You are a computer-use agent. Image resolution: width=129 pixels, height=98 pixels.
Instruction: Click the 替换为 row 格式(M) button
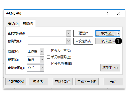click(107, 41)
